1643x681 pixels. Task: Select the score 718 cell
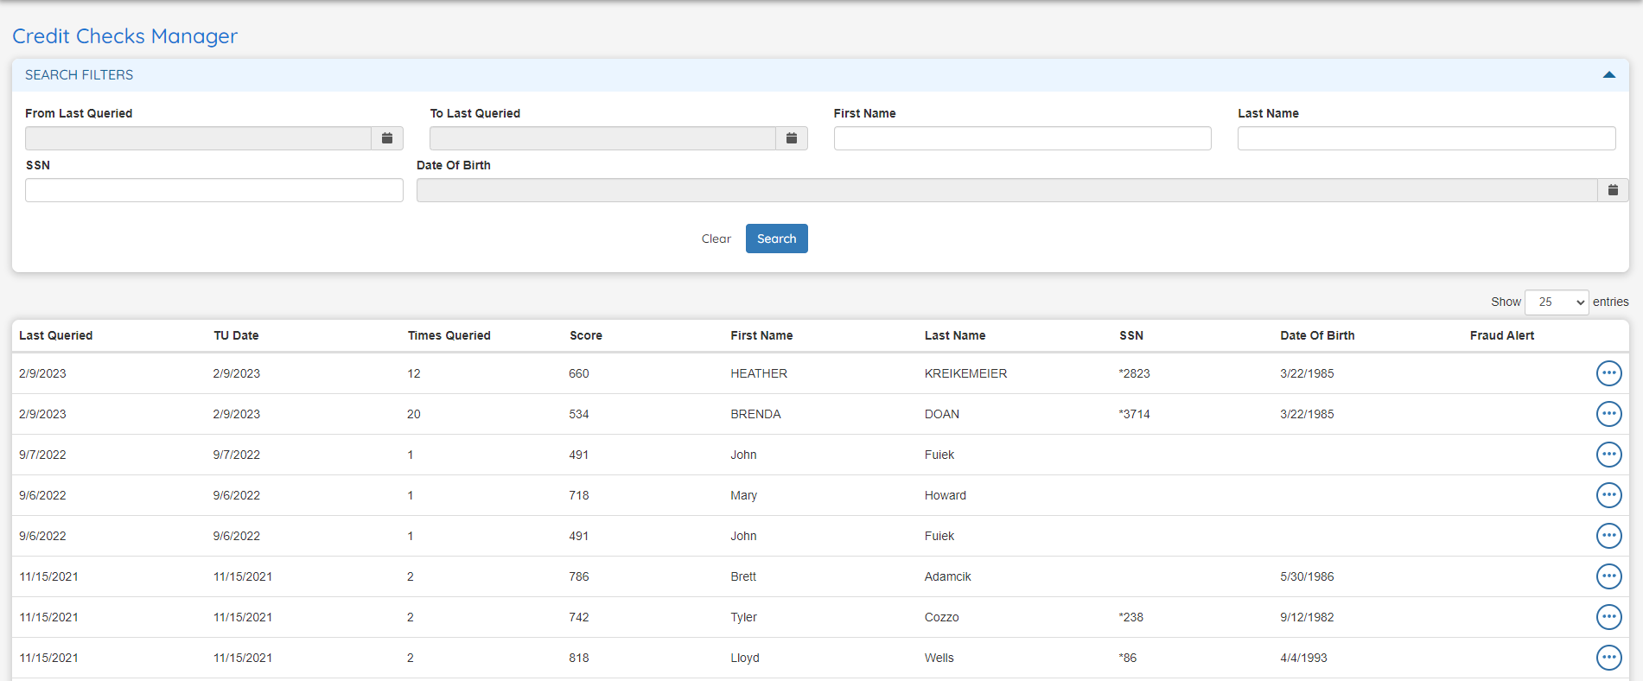(x=579, y=495)
